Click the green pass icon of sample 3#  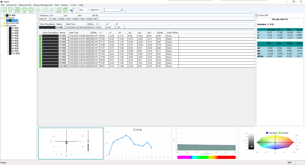coord(40,45)
